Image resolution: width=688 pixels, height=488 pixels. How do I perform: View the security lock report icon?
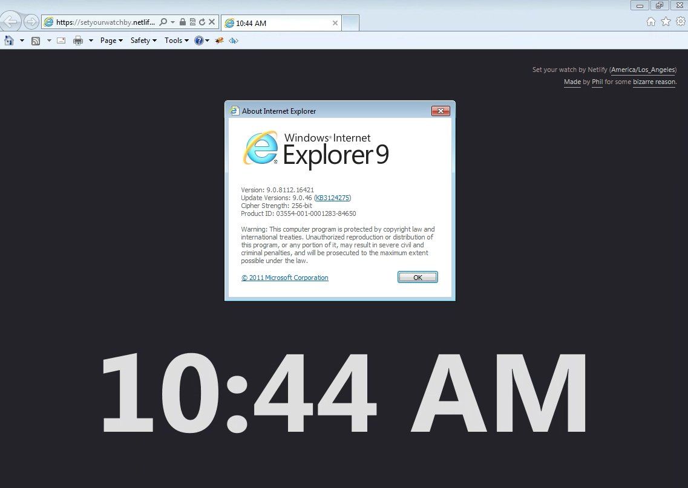click(x=183, y=22)
